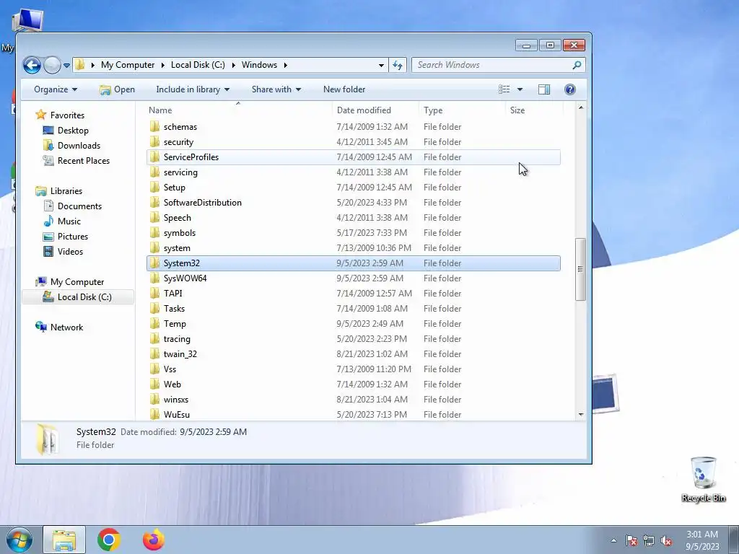Image resolution: width=739 pixels, height=554 pixels.
Task: Expand the arrow after Windows breadcrumb
Action: 285,65
